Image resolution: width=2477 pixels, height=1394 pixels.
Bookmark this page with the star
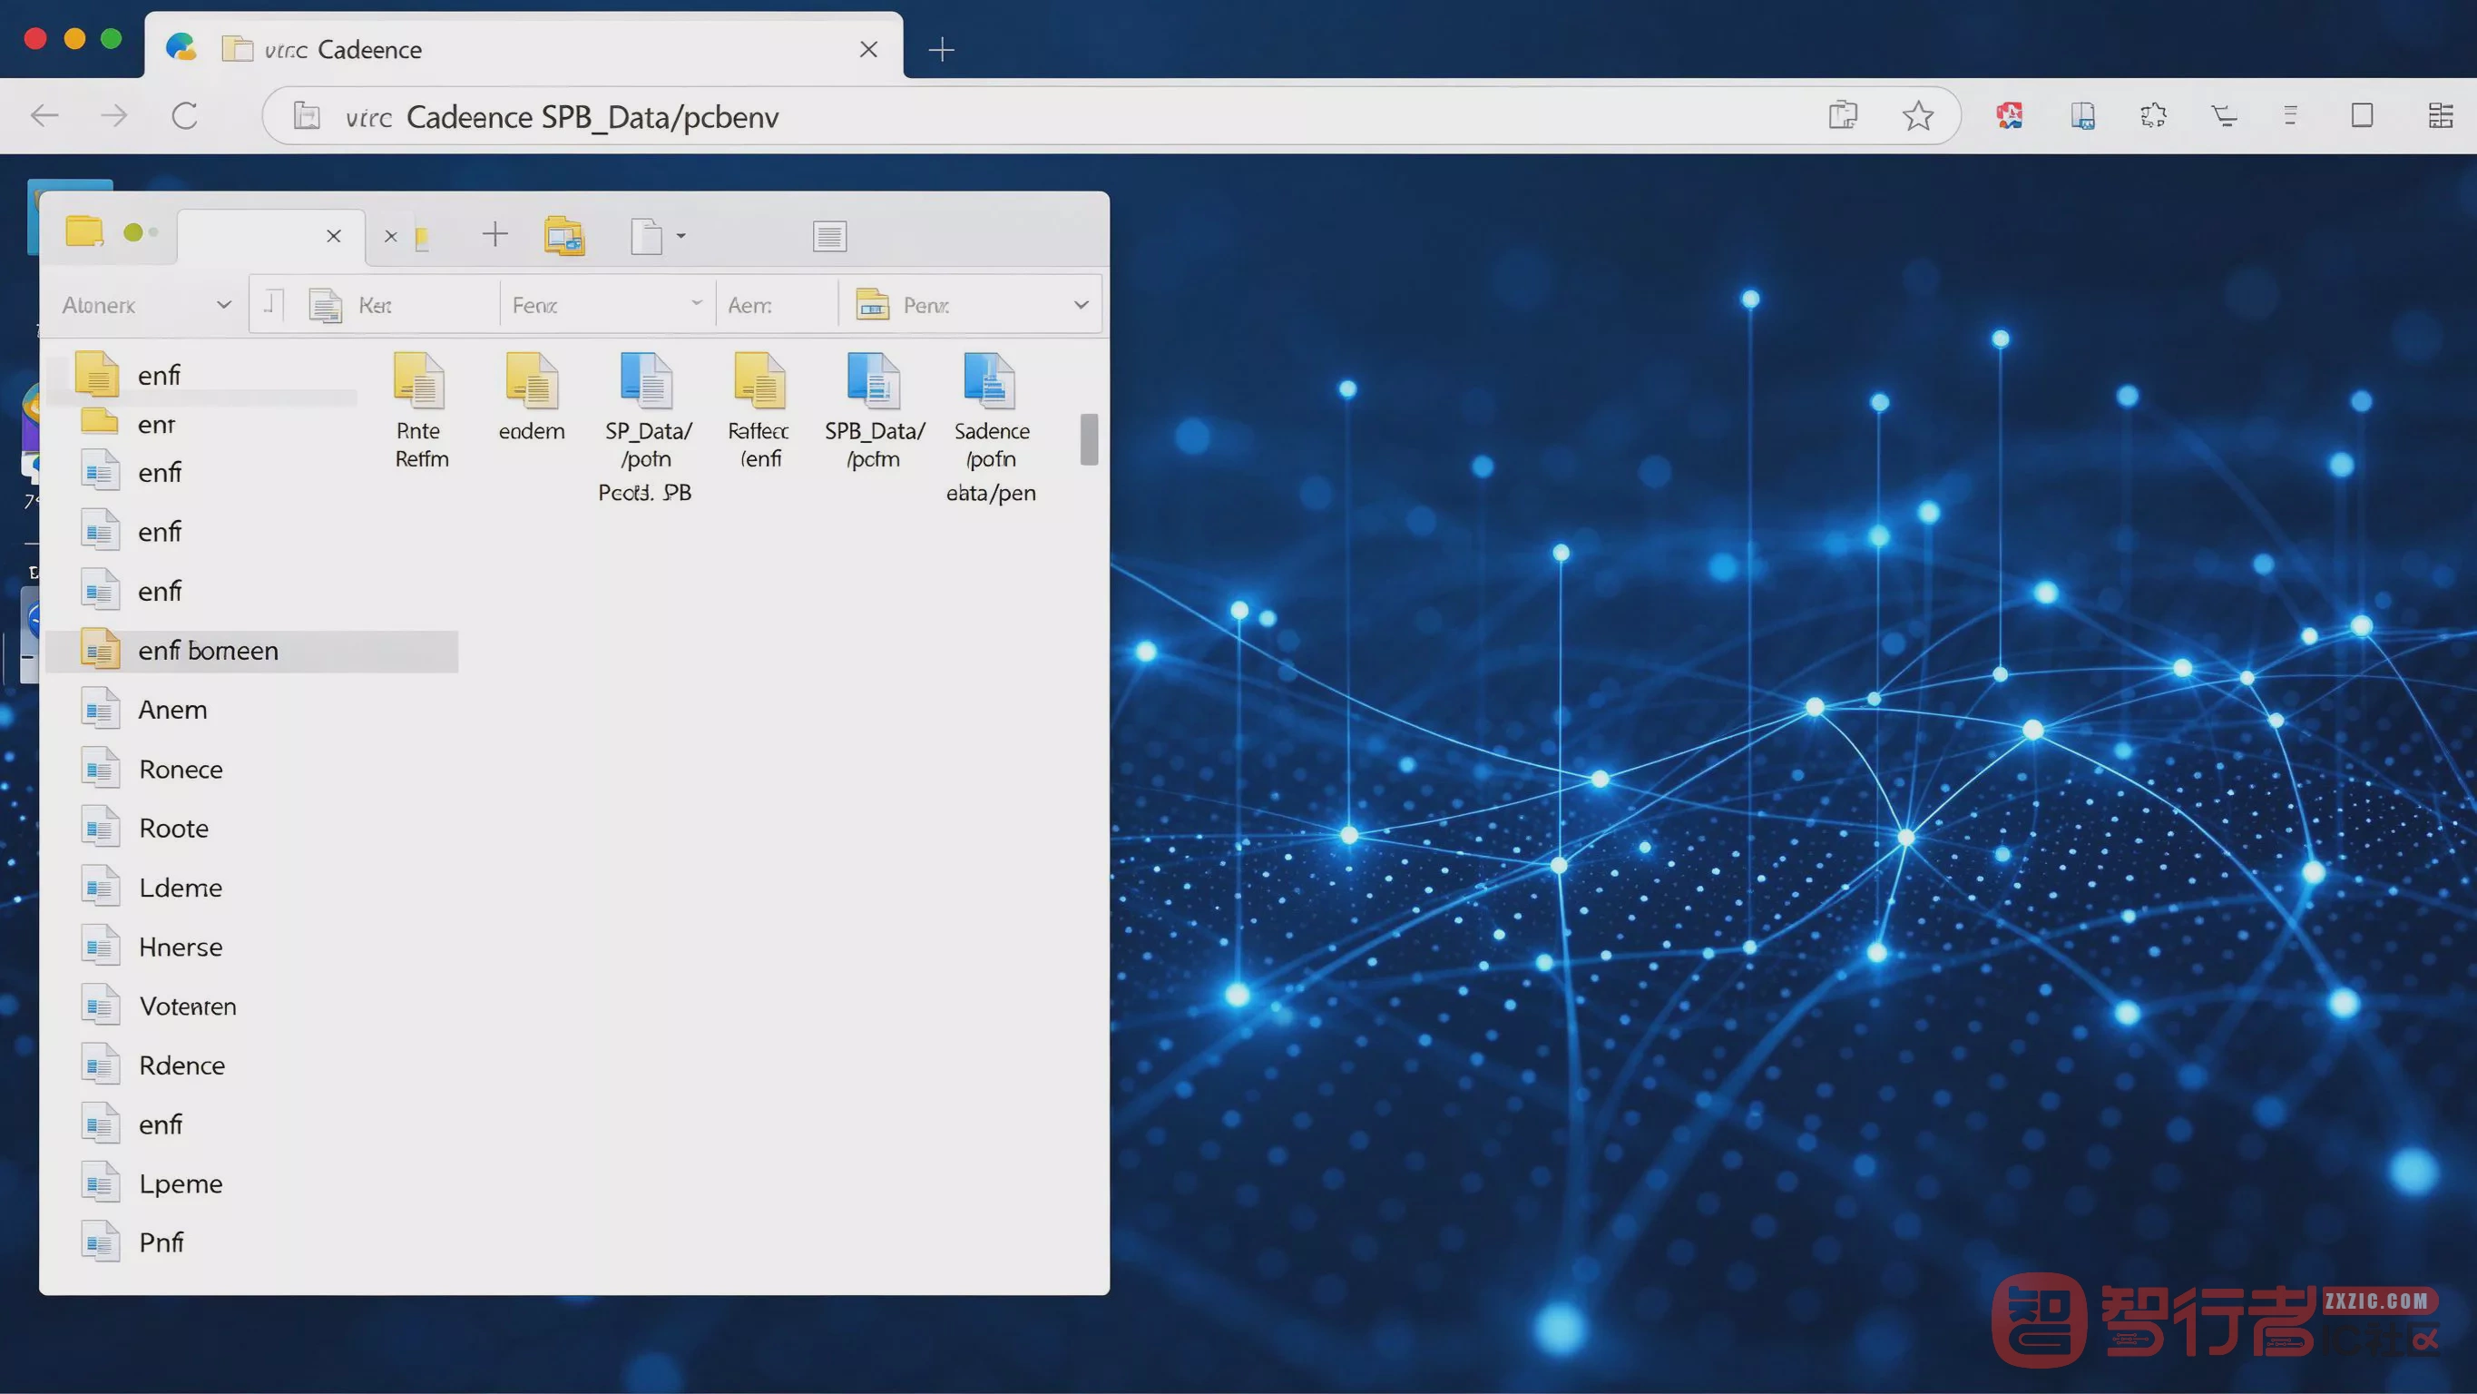pyautogui.click(x=1917, y=115)
